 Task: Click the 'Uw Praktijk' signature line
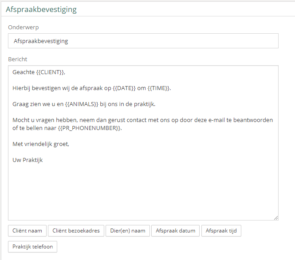[28, 160]
